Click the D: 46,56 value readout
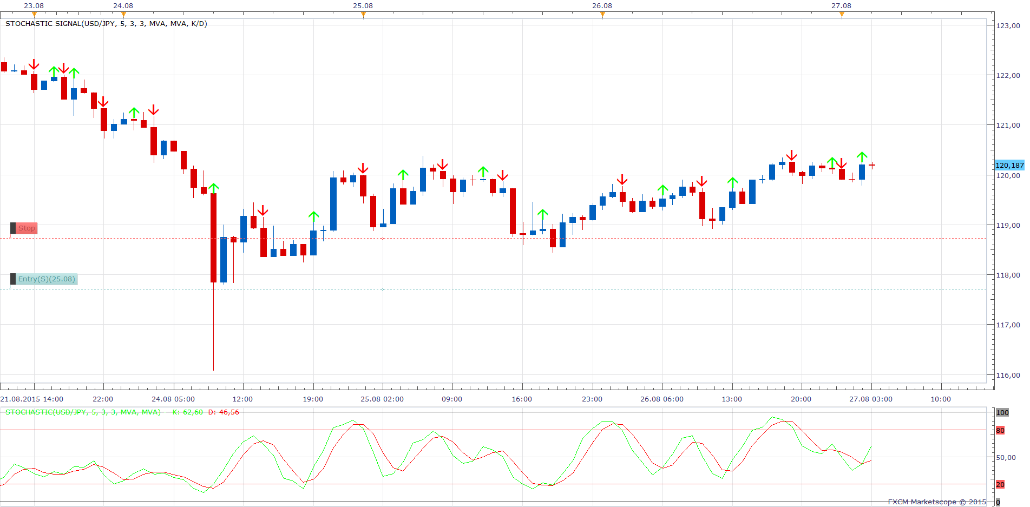The height and width of the screenshot is (507, 1030). [x=224, y=412]
